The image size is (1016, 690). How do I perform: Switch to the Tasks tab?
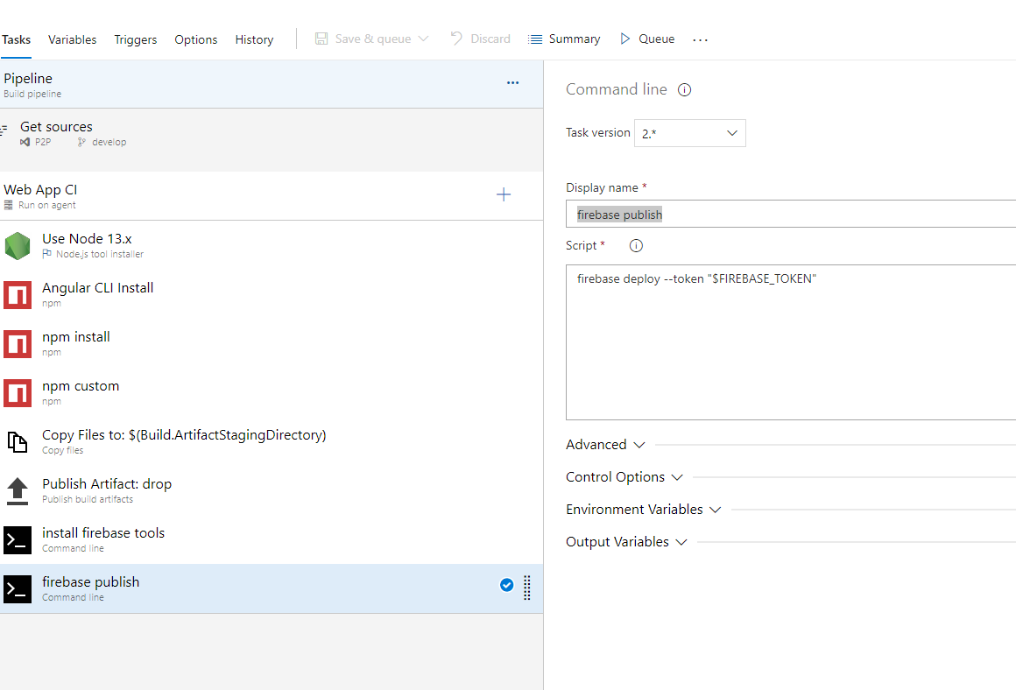coord(16,39)
